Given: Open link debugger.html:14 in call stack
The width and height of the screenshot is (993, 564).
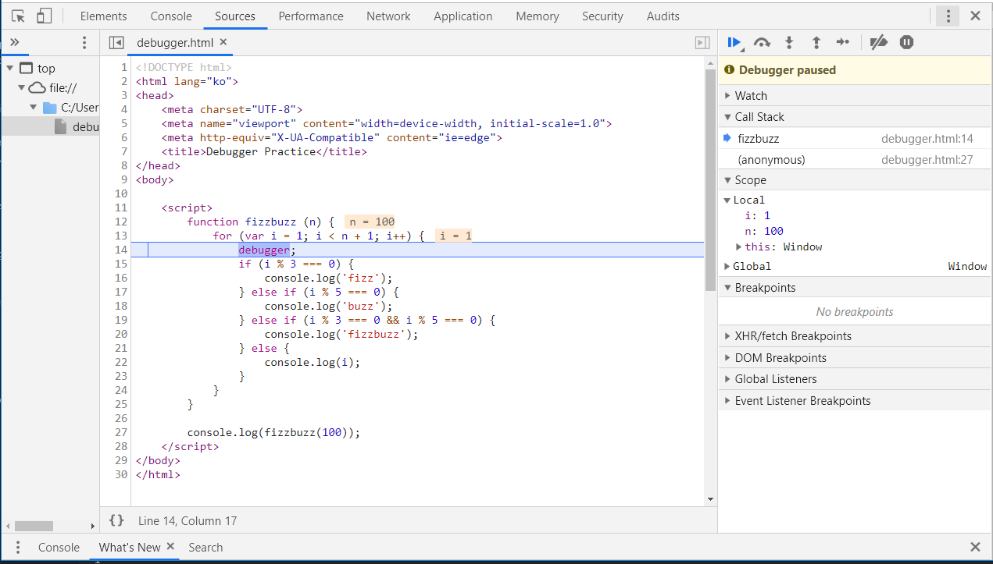Looking at the screenshot, I should (x=927, y=139).
